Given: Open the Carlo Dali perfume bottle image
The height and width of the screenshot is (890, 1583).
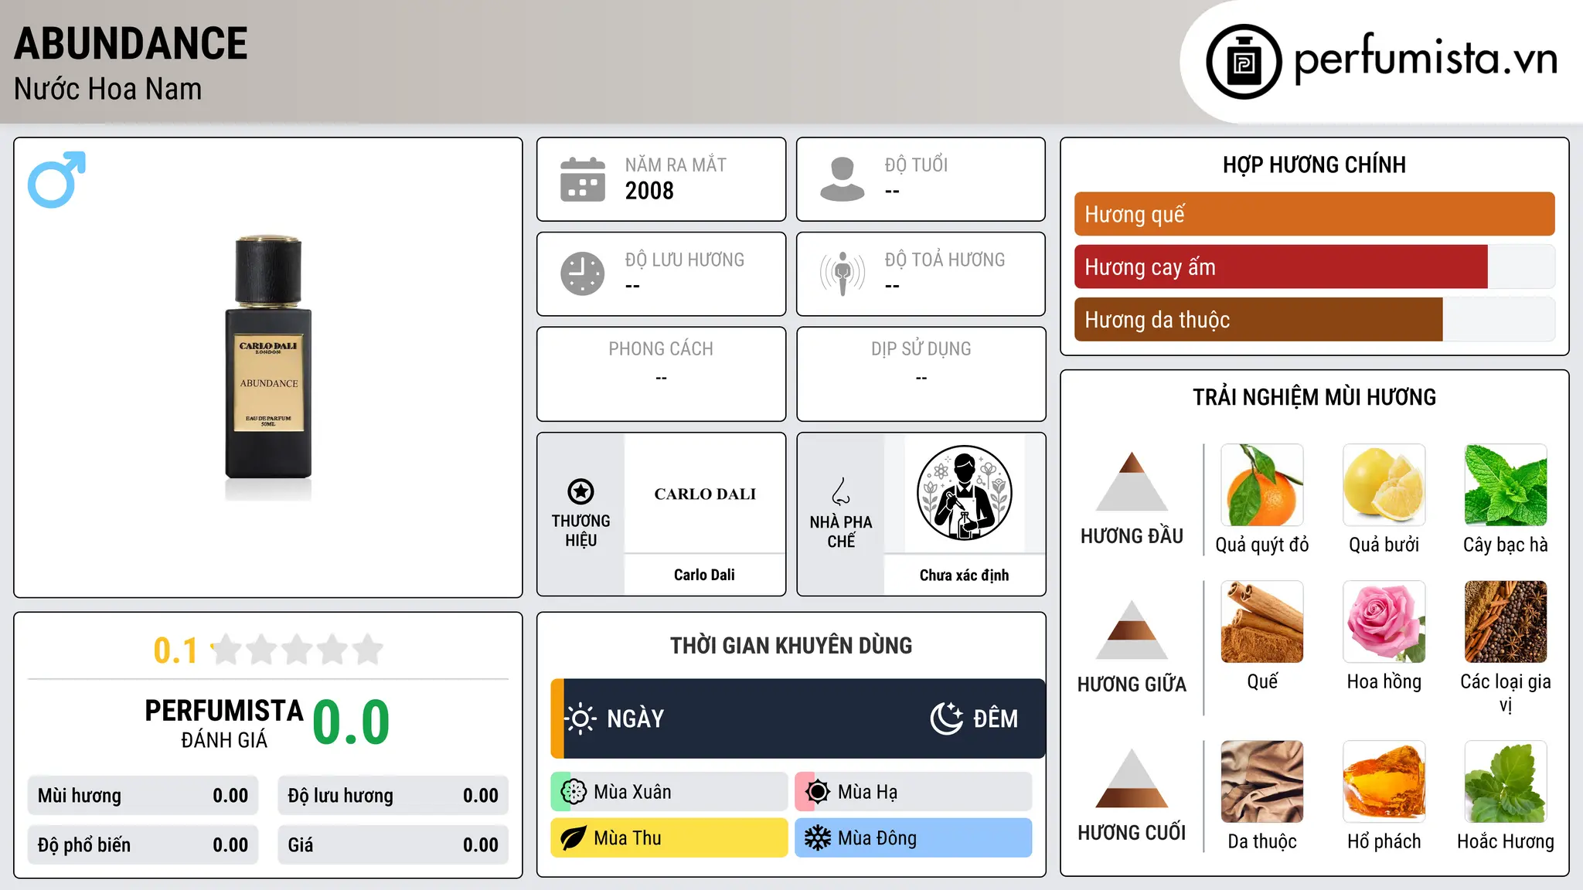Looking at the screenshot, I should (268, 368).
